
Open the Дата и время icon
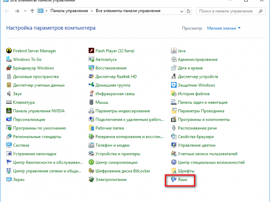pyautogui.click(x=174, y=68)
